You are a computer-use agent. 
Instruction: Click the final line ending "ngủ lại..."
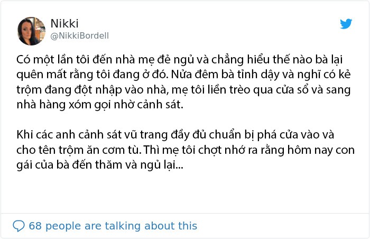pos(100,165)
